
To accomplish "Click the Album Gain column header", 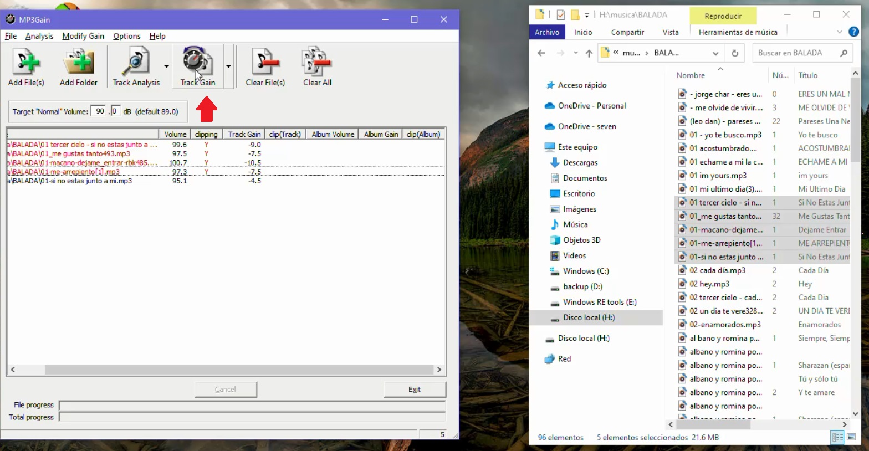I will [x=381, y=134].
